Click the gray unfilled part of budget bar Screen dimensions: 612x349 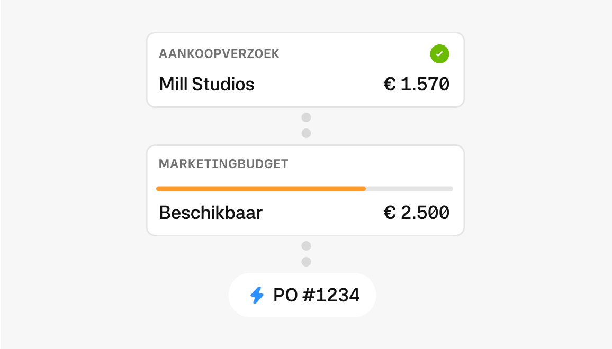(409, 188)
